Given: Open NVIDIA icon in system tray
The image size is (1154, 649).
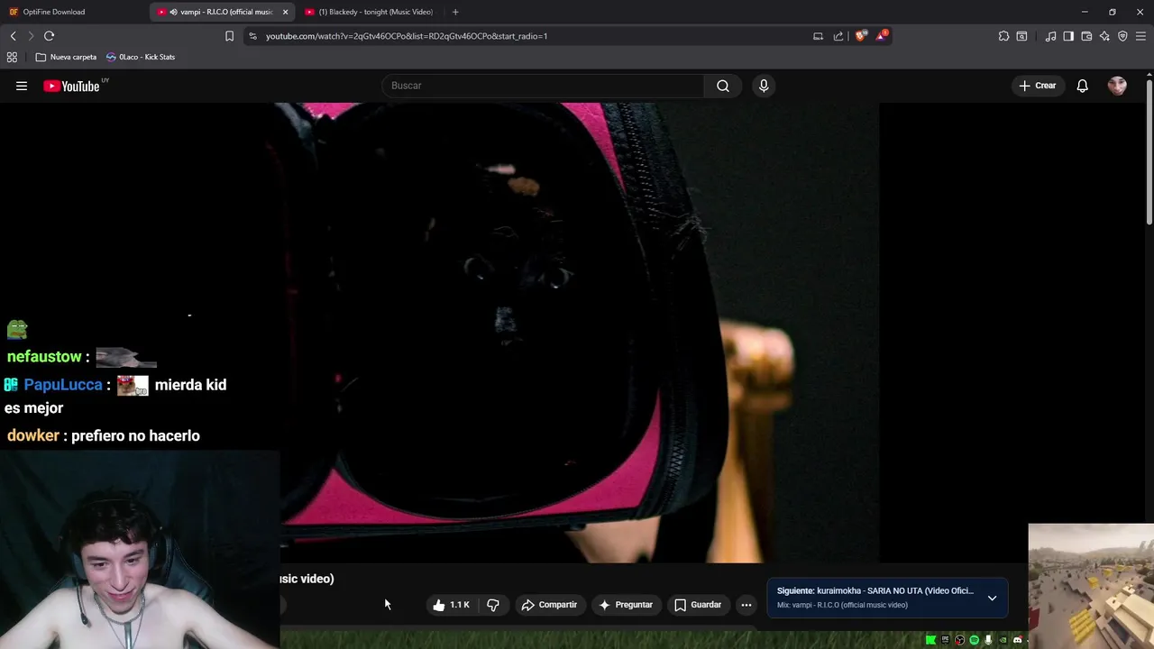Looking at the screenshot, I should tap(1003, 640).
